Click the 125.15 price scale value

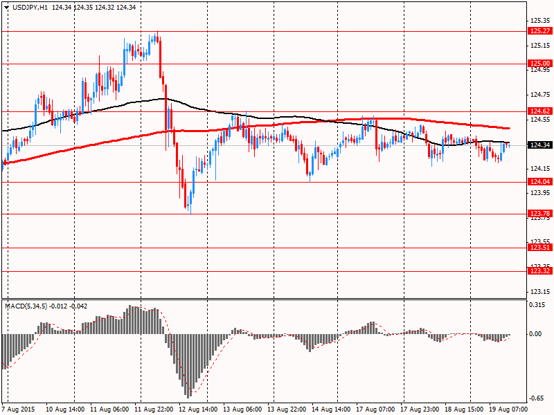(x=540, y=46)
